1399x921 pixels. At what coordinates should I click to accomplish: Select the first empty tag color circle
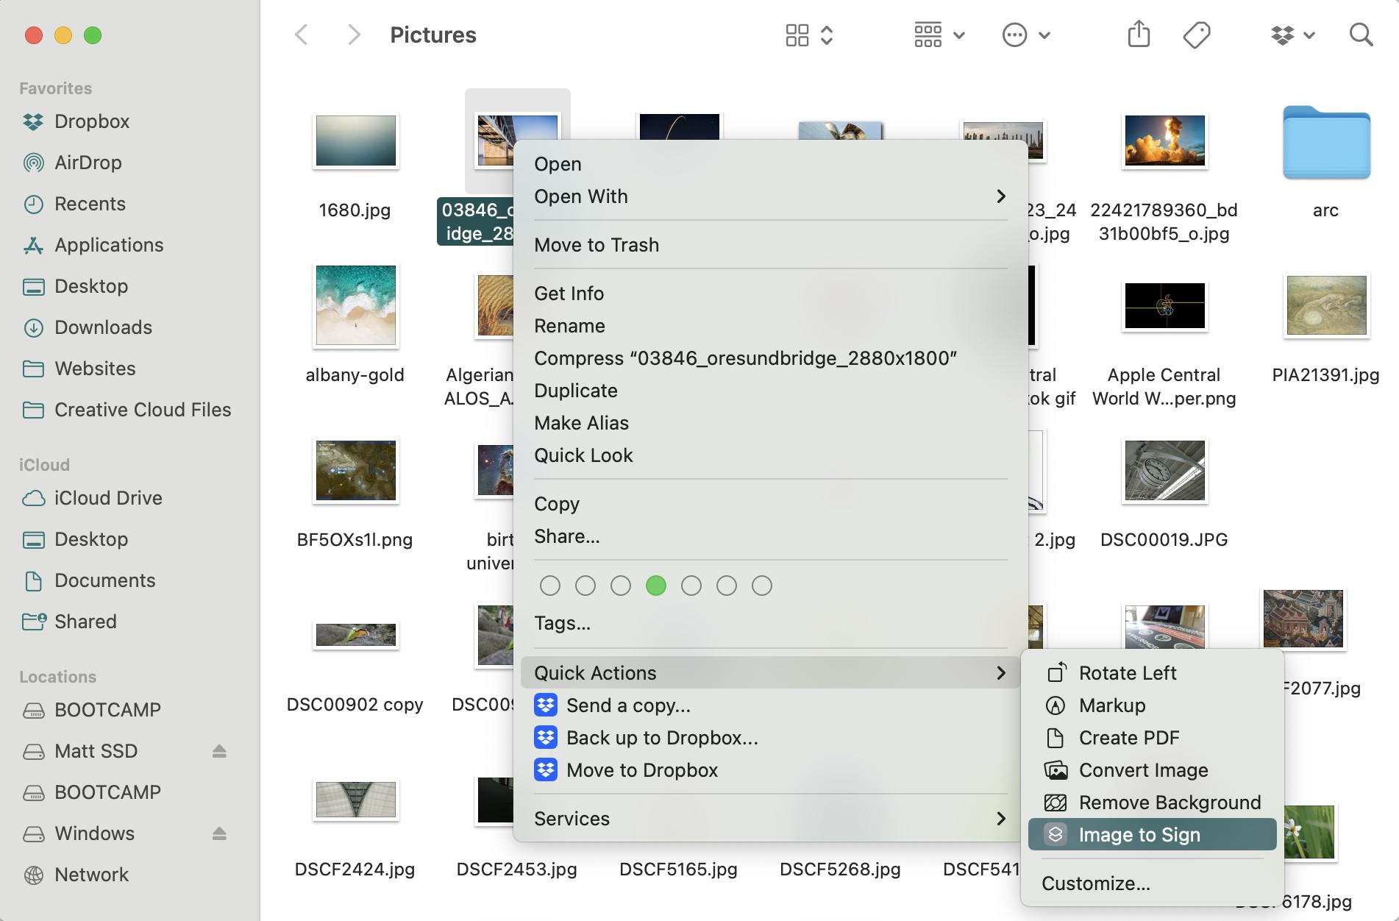pyautogui.click(x=550, y=586)
